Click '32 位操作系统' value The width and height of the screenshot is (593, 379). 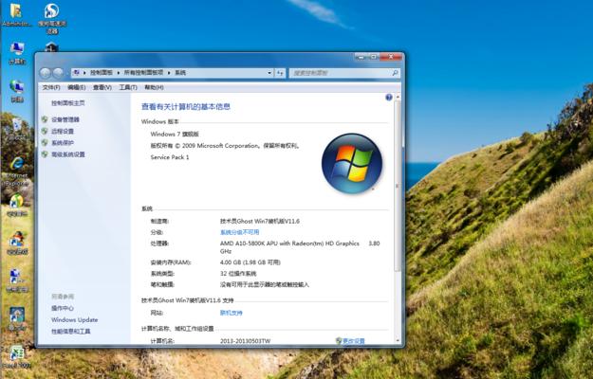238,273
